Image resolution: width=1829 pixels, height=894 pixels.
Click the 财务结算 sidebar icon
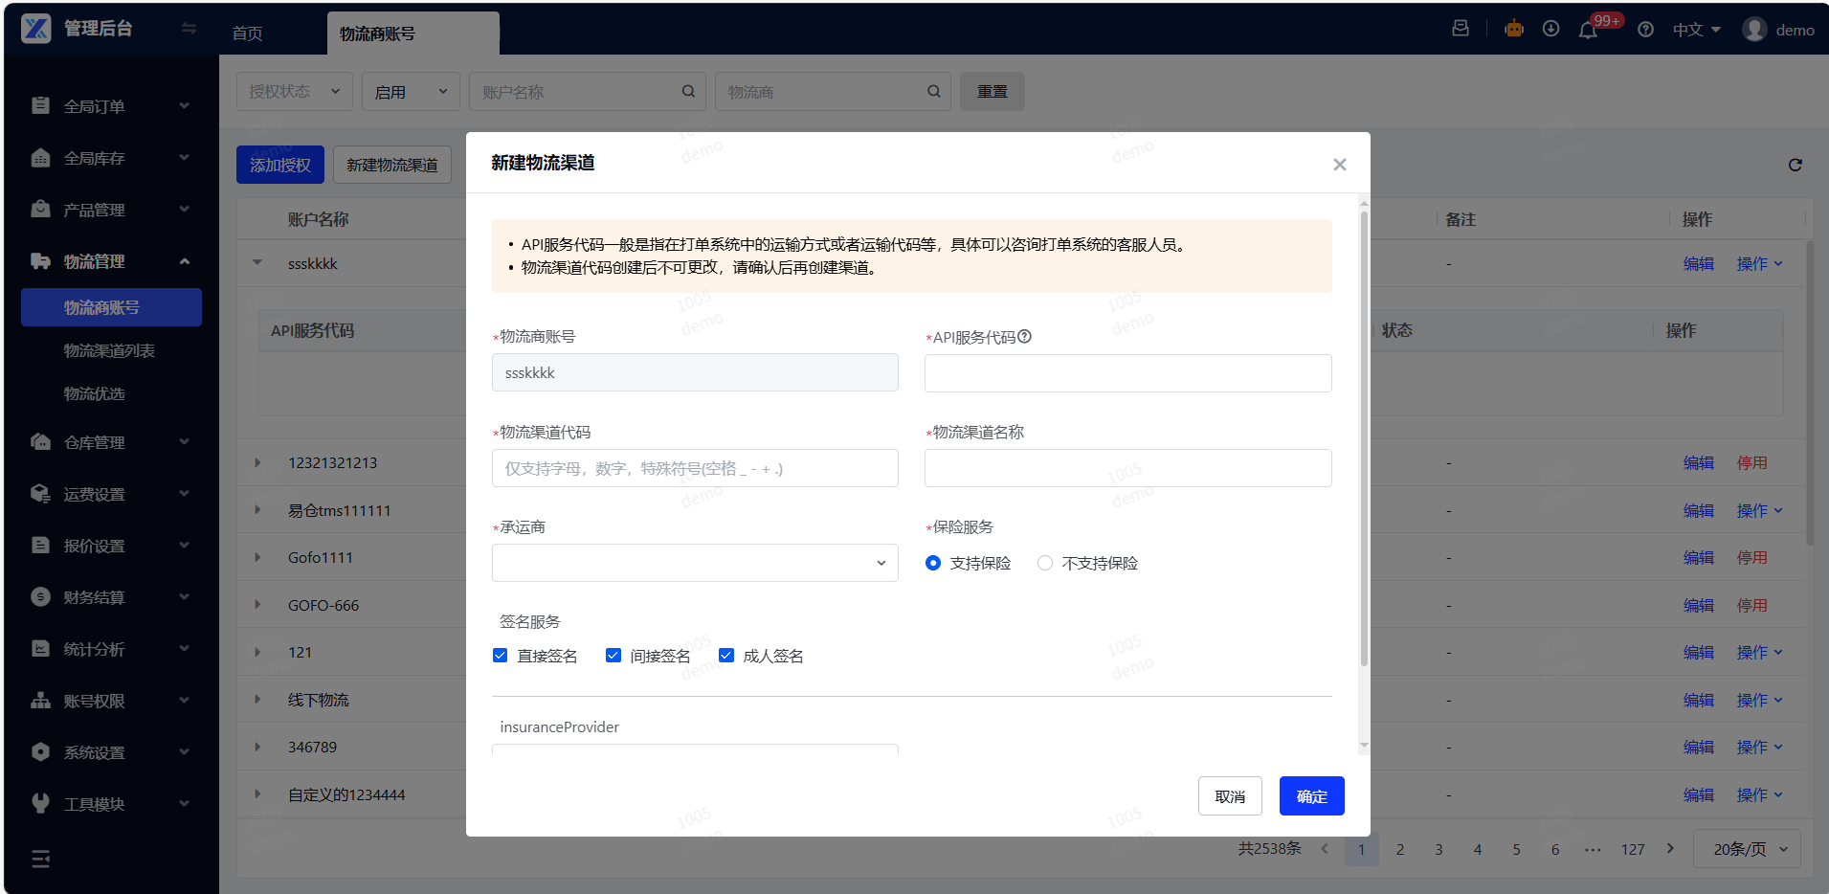tap(40, 596)
